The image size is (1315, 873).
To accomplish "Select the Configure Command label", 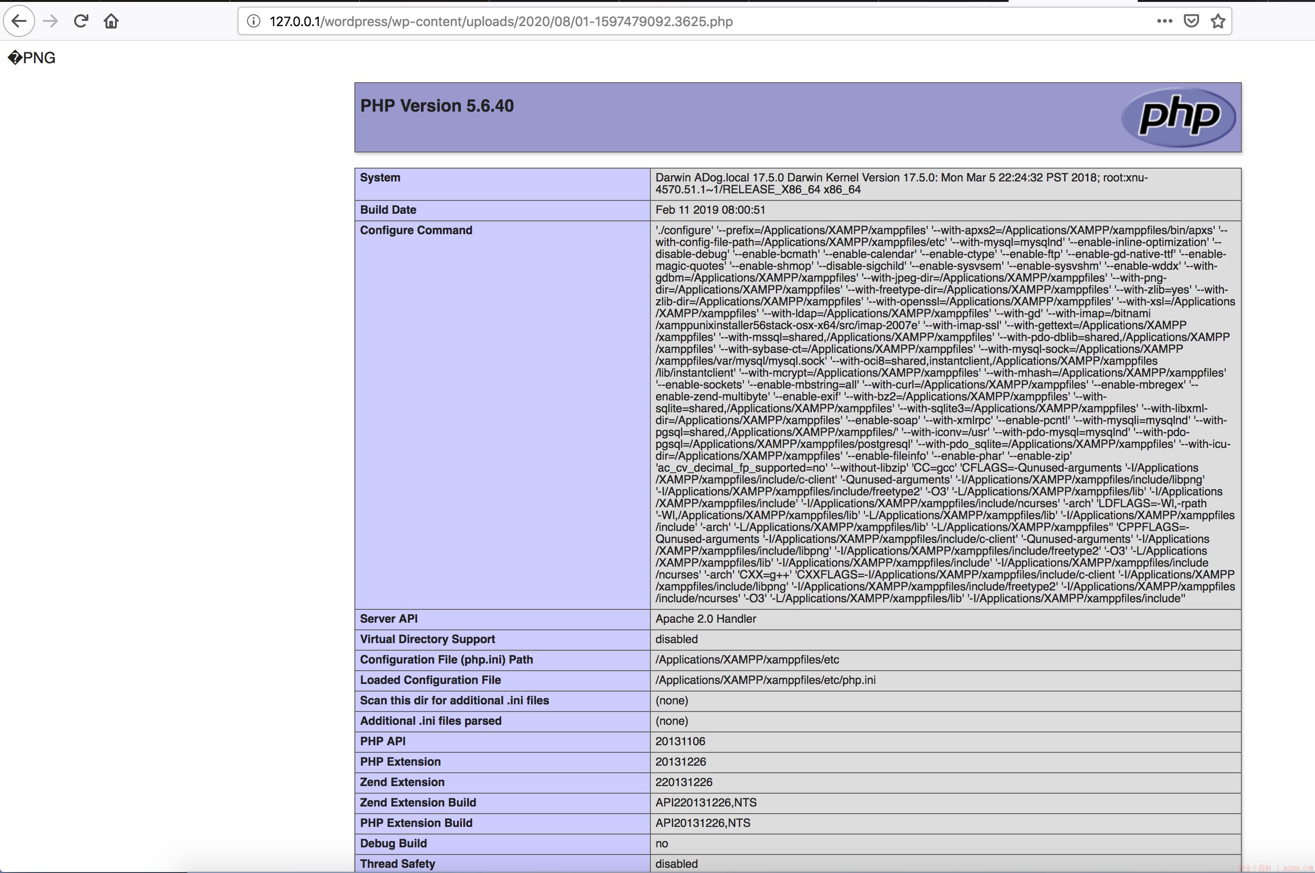I will [416, 230].
